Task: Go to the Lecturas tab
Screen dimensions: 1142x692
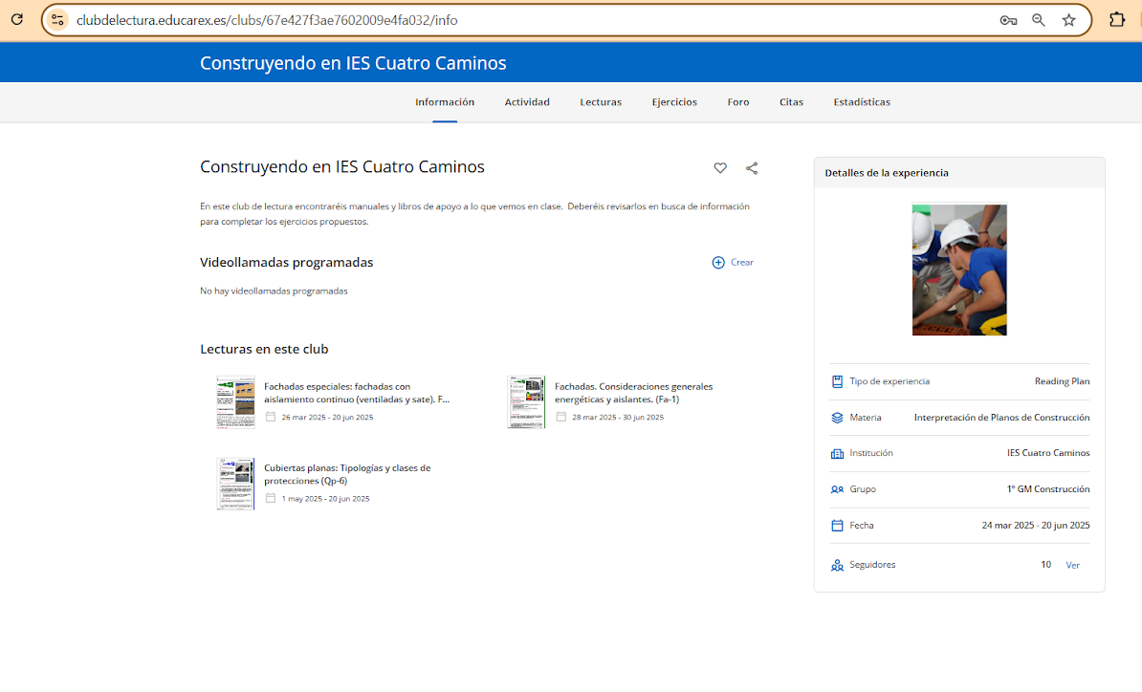Action: (601, 102)
